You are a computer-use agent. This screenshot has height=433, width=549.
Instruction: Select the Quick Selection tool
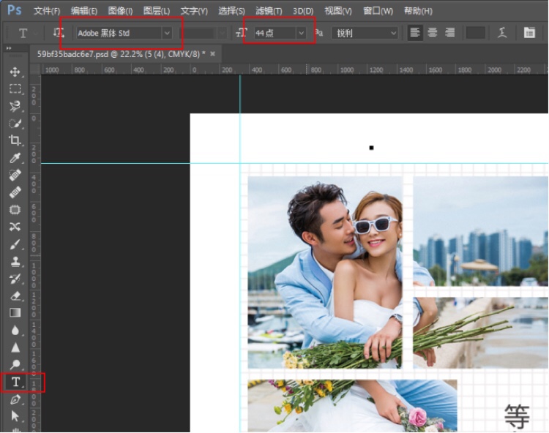click(15, 123)
